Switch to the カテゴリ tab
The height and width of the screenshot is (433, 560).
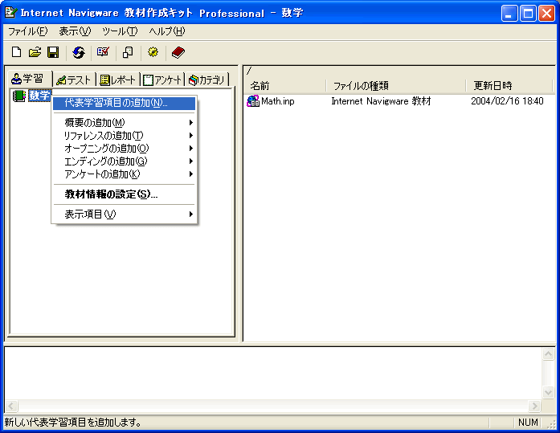[206, 80]
